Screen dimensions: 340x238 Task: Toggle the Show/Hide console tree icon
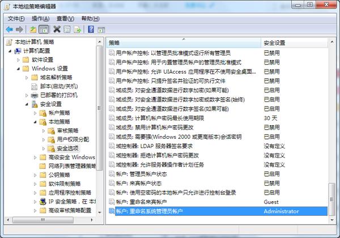(43, 29)
